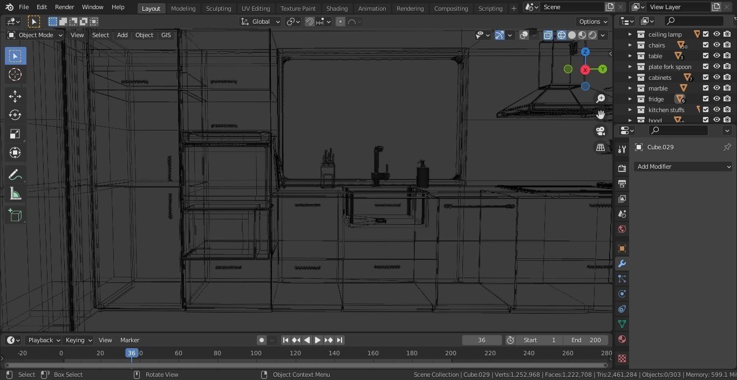Switch to rendered viewport shading
The height and width of the screenshot is (380, 737).
(x=592, y=35)
